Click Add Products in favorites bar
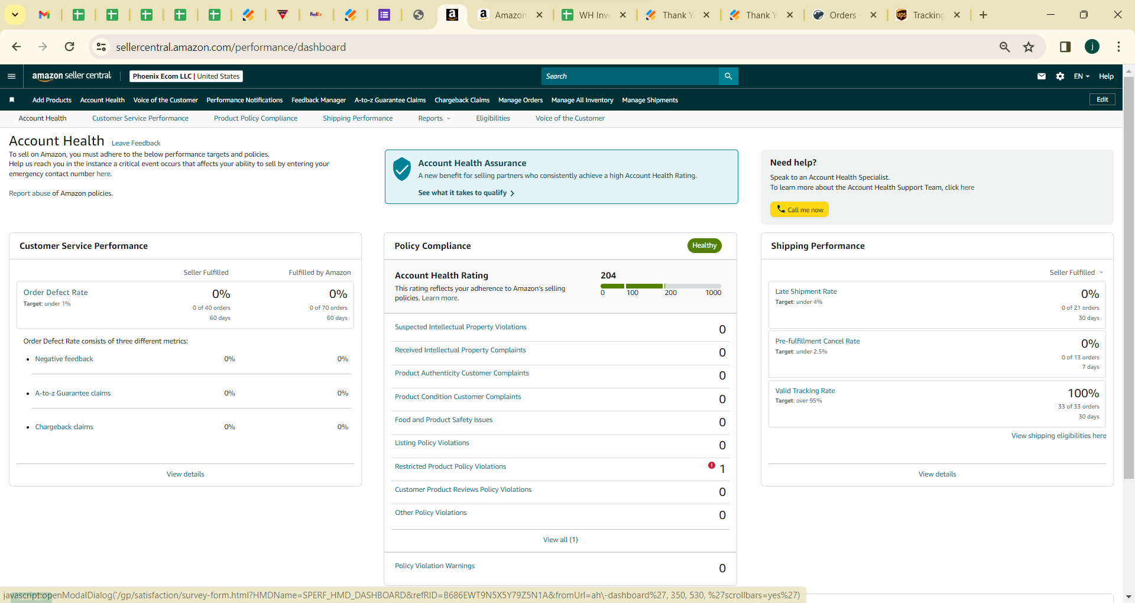Image resolution: width=1135 pixels, height=603 pixels. click(x=52, y=100)
